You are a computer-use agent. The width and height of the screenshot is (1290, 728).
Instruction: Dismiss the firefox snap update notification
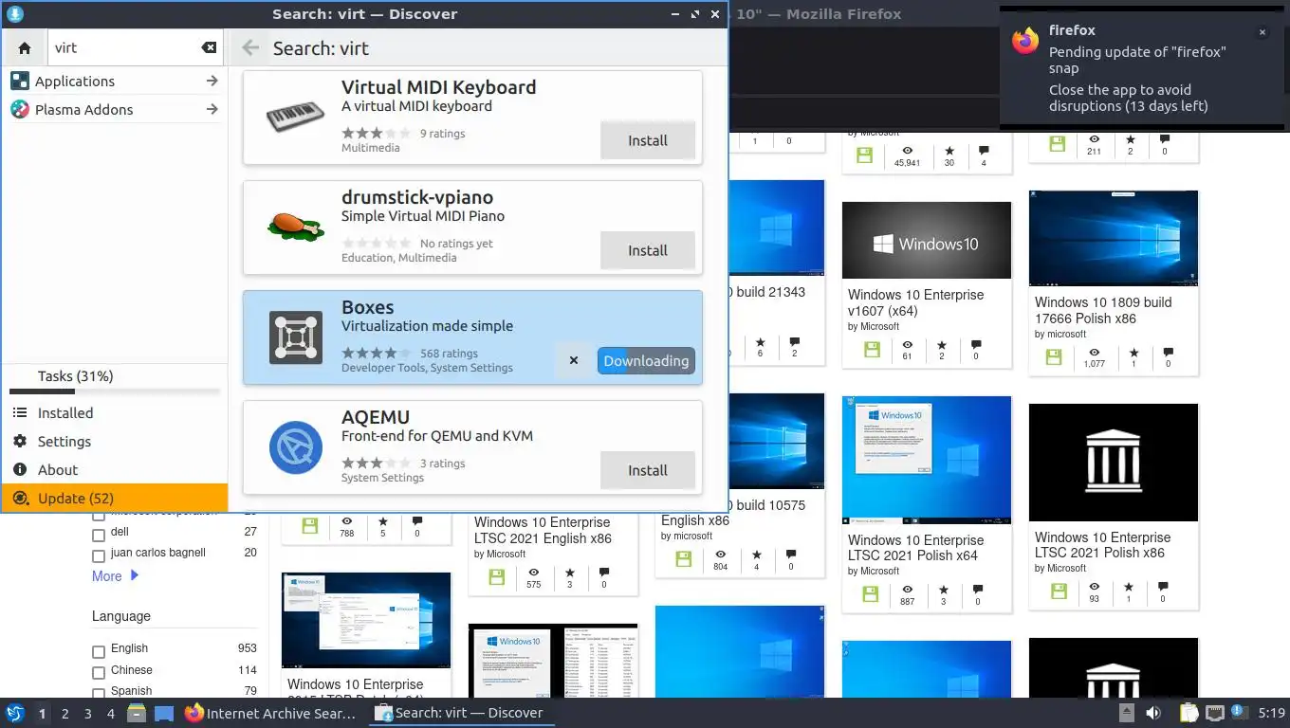point(1262,32)
